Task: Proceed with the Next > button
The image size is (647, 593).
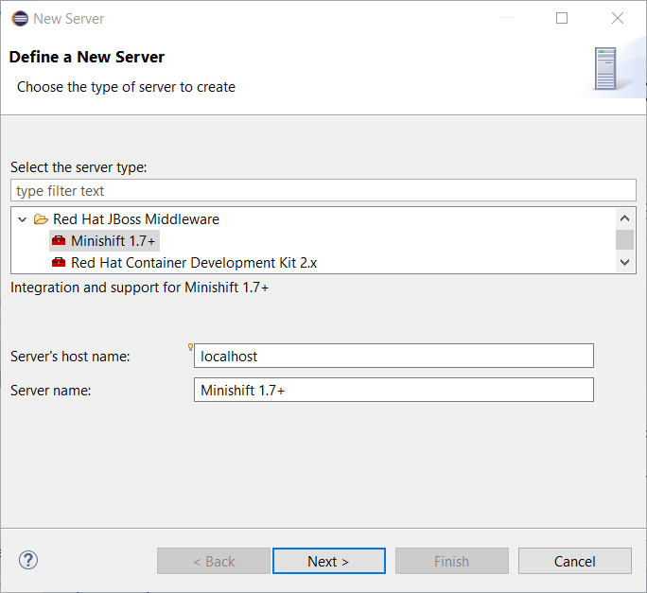Action: pos(328,561)
